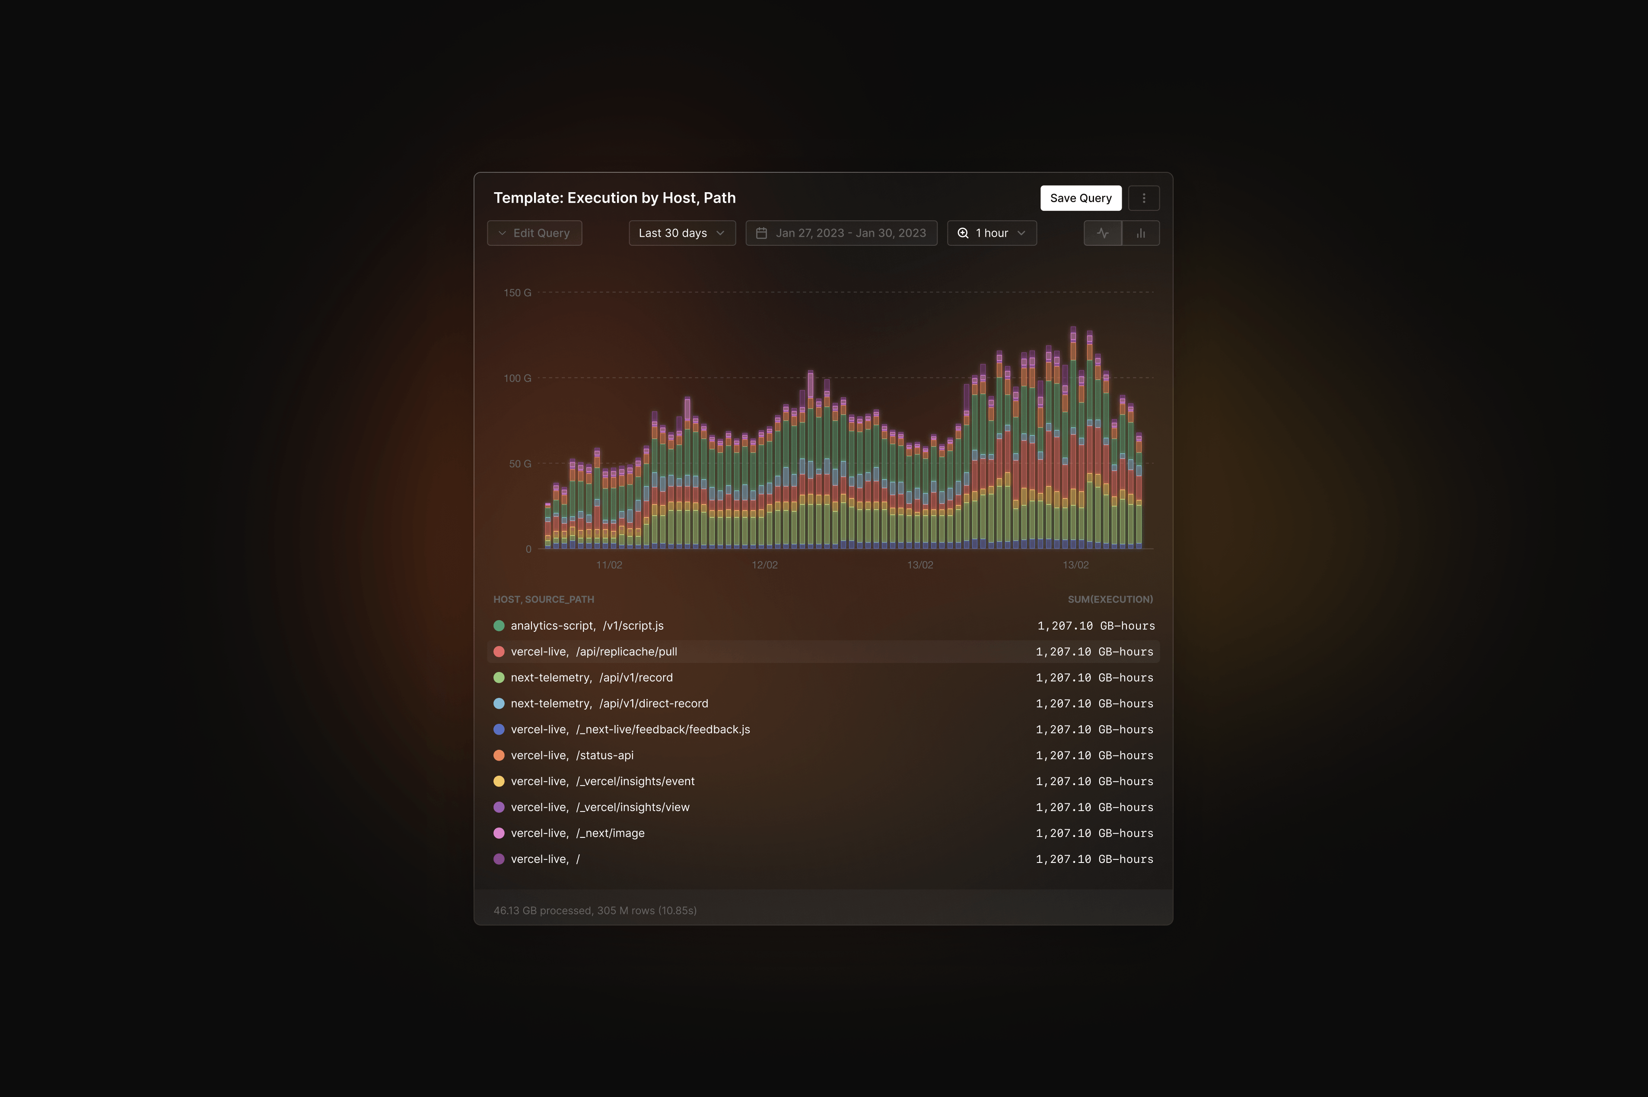This screenshot has width=1648, height=1097.
Task: Toggle vercel-live /status-api series visibility
Action: [572, 755]
